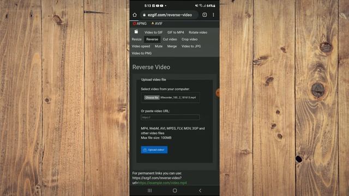Tap the 5:13 clock in status bar
Viewport: 349px width, 196px height.
click(x=148, y=5)
